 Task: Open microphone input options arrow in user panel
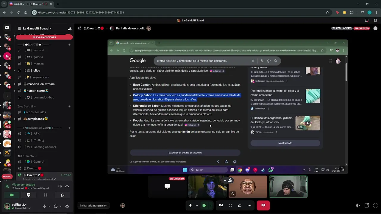point(49,206)
